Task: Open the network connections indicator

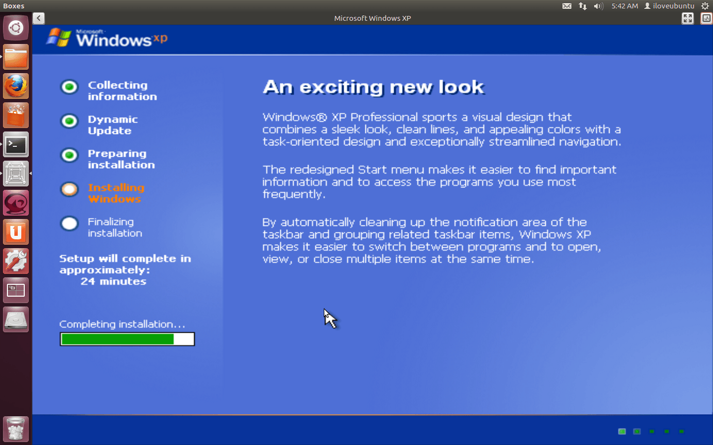Action: click(583, 6)
